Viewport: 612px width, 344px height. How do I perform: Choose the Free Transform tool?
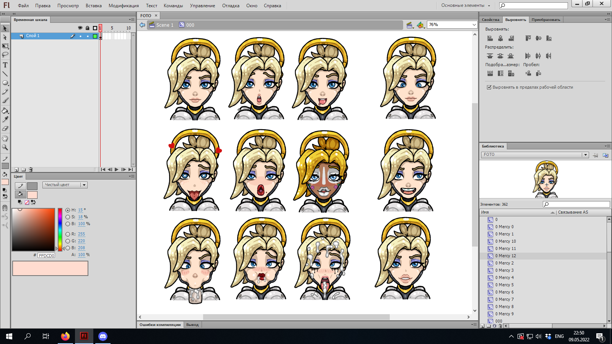(x=5, y=46)
